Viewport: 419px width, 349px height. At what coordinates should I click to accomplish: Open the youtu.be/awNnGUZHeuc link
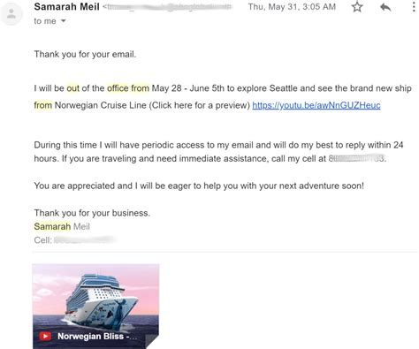(x=316, y=105)
